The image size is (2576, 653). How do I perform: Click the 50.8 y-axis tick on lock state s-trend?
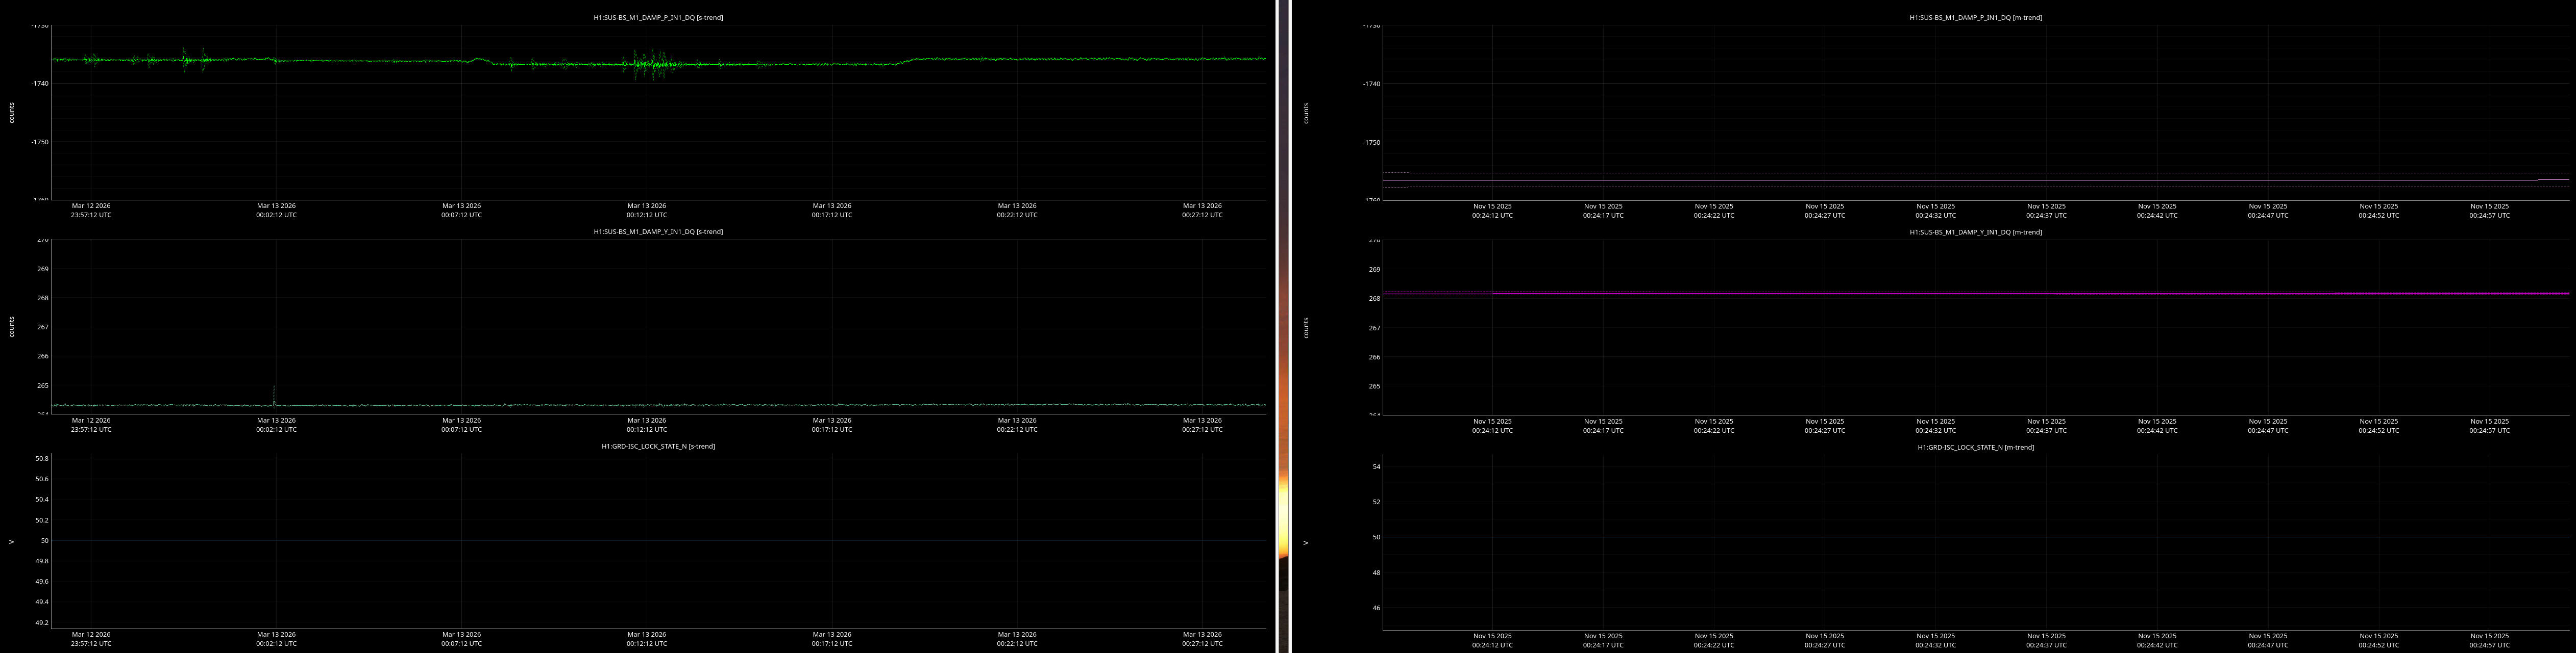point(41,458)
